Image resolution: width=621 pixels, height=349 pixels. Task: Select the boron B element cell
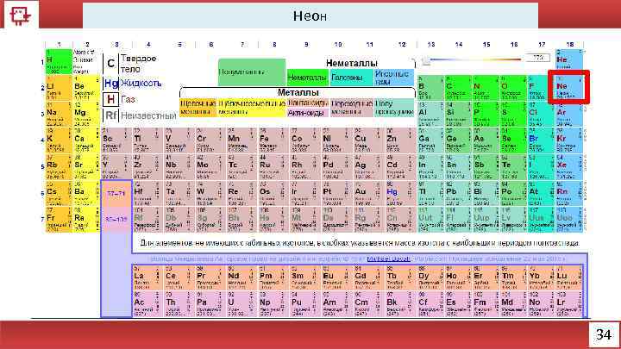click(x=430, y=87)
